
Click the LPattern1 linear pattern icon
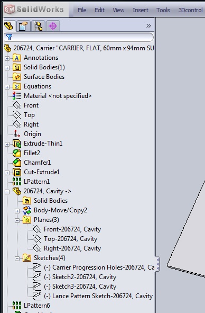click(17, 182)
